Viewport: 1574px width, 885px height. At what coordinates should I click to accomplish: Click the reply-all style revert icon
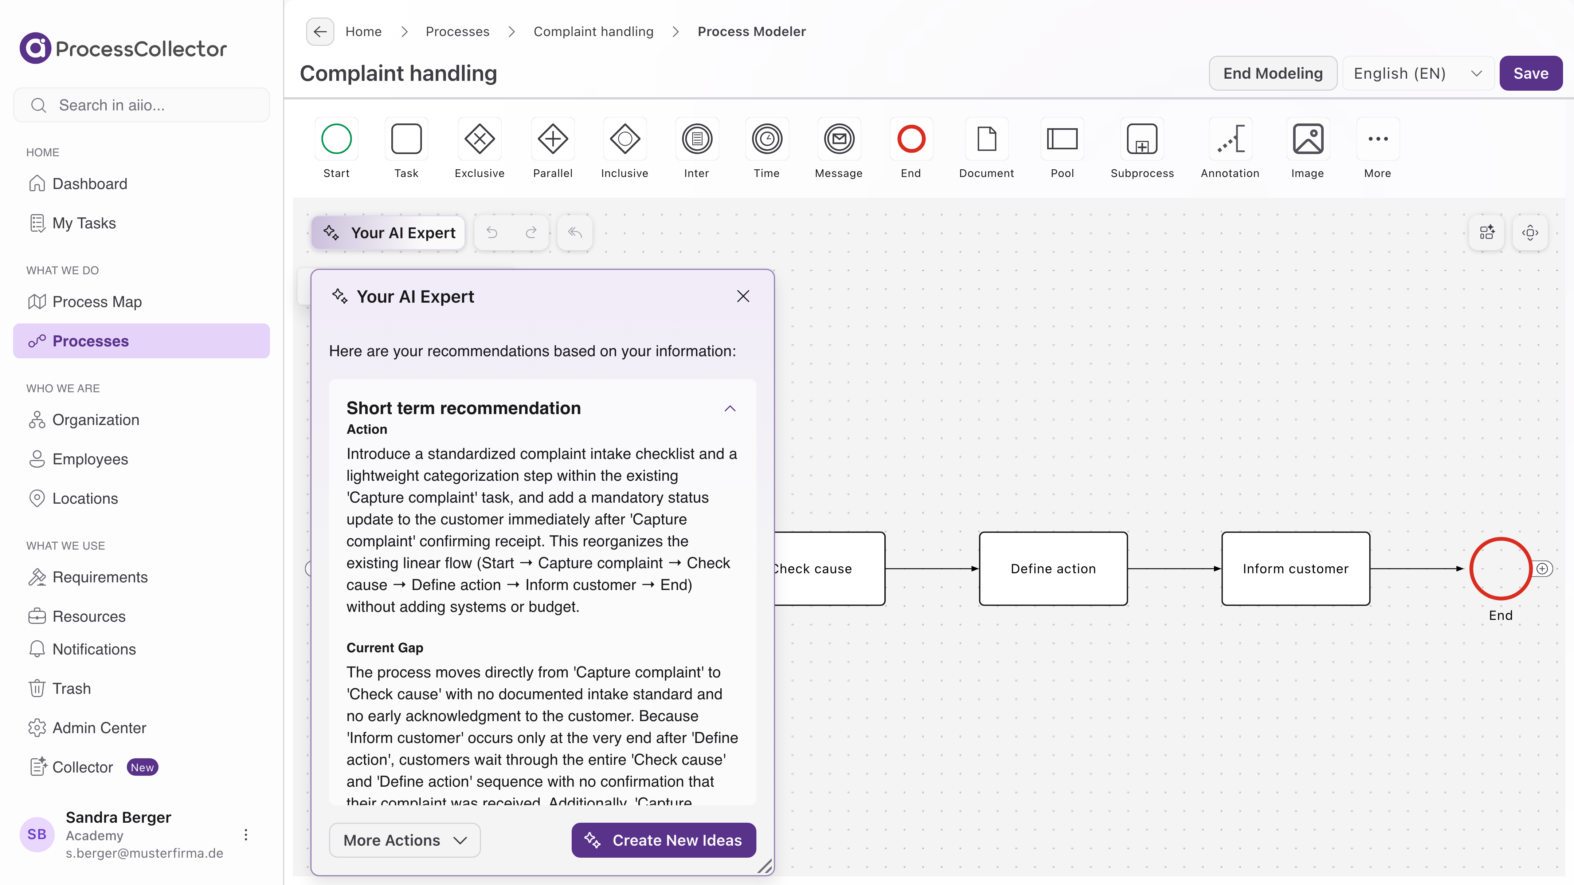point(575,233)
